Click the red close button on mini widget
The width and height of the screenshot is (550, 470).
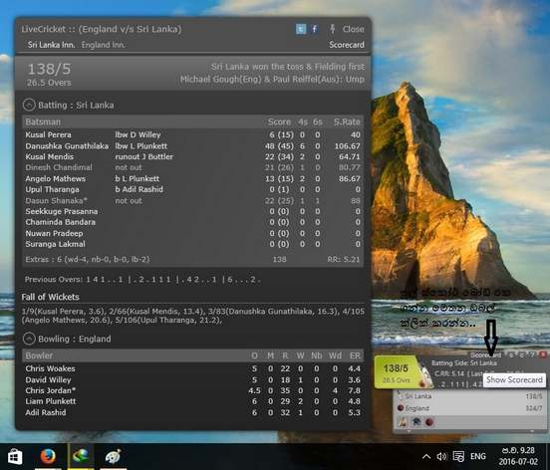543,354
